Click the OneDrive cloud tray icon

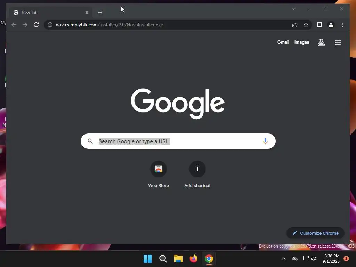295,259
